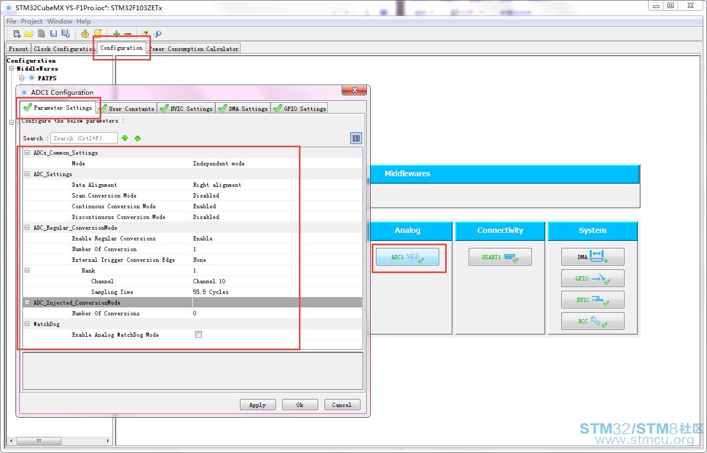Select the Parameter Settings tab
This screenshot has height=453, width=707.
click(x=58, y=108)
